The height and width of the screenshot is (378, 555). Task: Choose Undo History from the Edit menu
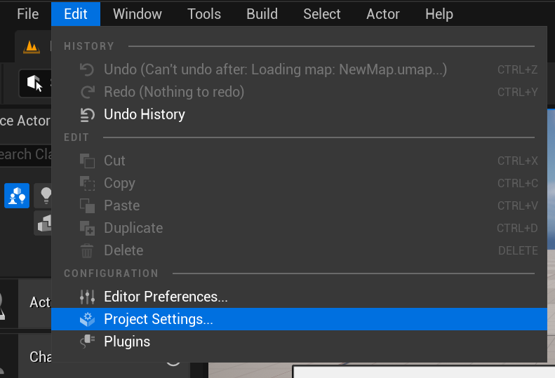pos(145,114)
